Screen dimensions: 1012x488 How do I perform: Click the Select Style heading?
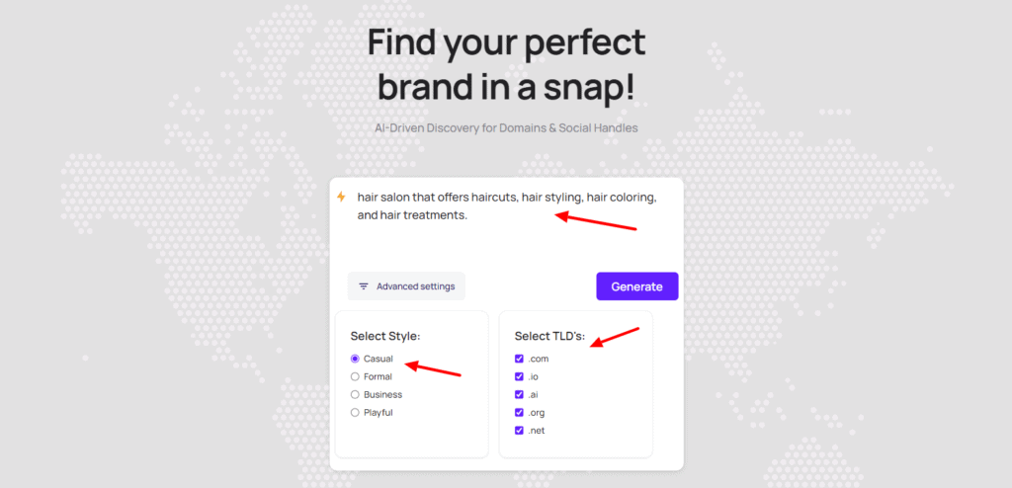tap(385, 336)
